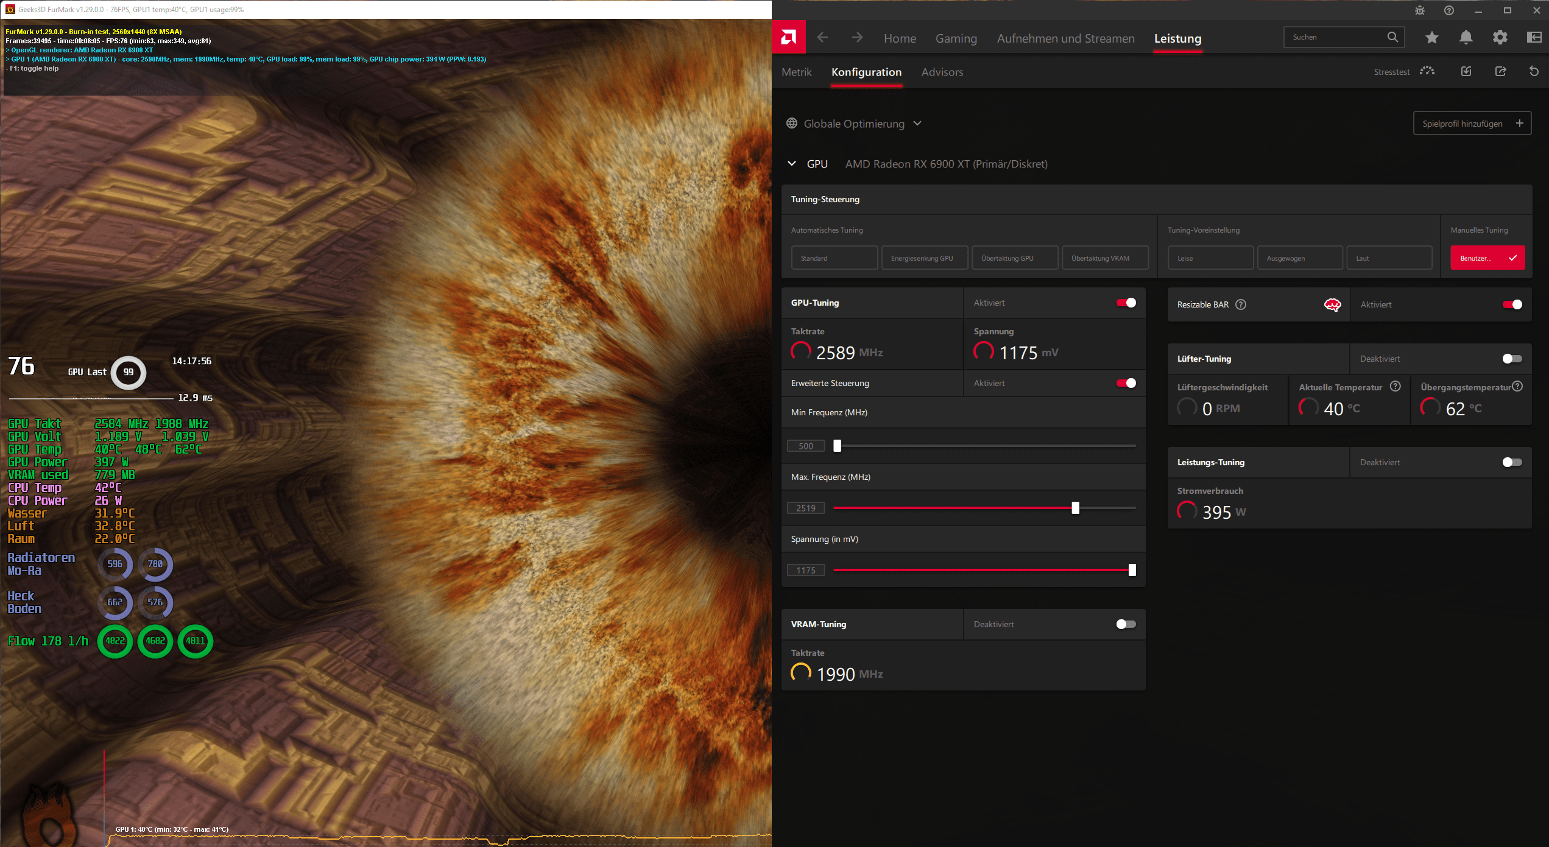Image resolution: width=1549 pixels, height=847 pixels.
Task: Open Globale Optimierung dropdown
Action: pos(854,124)
